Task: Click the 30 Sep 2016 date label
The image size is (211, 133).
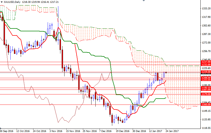Action: (x=7, y=131)
